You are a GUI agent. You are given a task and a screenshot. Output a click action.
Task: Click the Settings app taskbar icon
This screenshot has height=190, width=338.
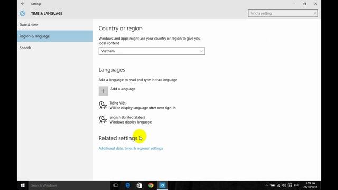point(163,185)
